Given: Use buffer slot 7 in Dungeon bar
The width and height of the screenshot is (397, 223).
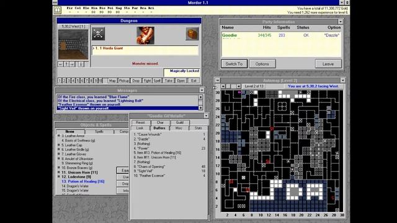Looking at the screenshot, I should (87, 81).
